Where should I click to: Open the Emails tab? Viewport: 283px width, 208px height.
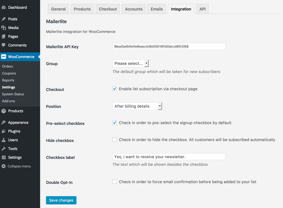pyautogui.click(x=157, y=9)
